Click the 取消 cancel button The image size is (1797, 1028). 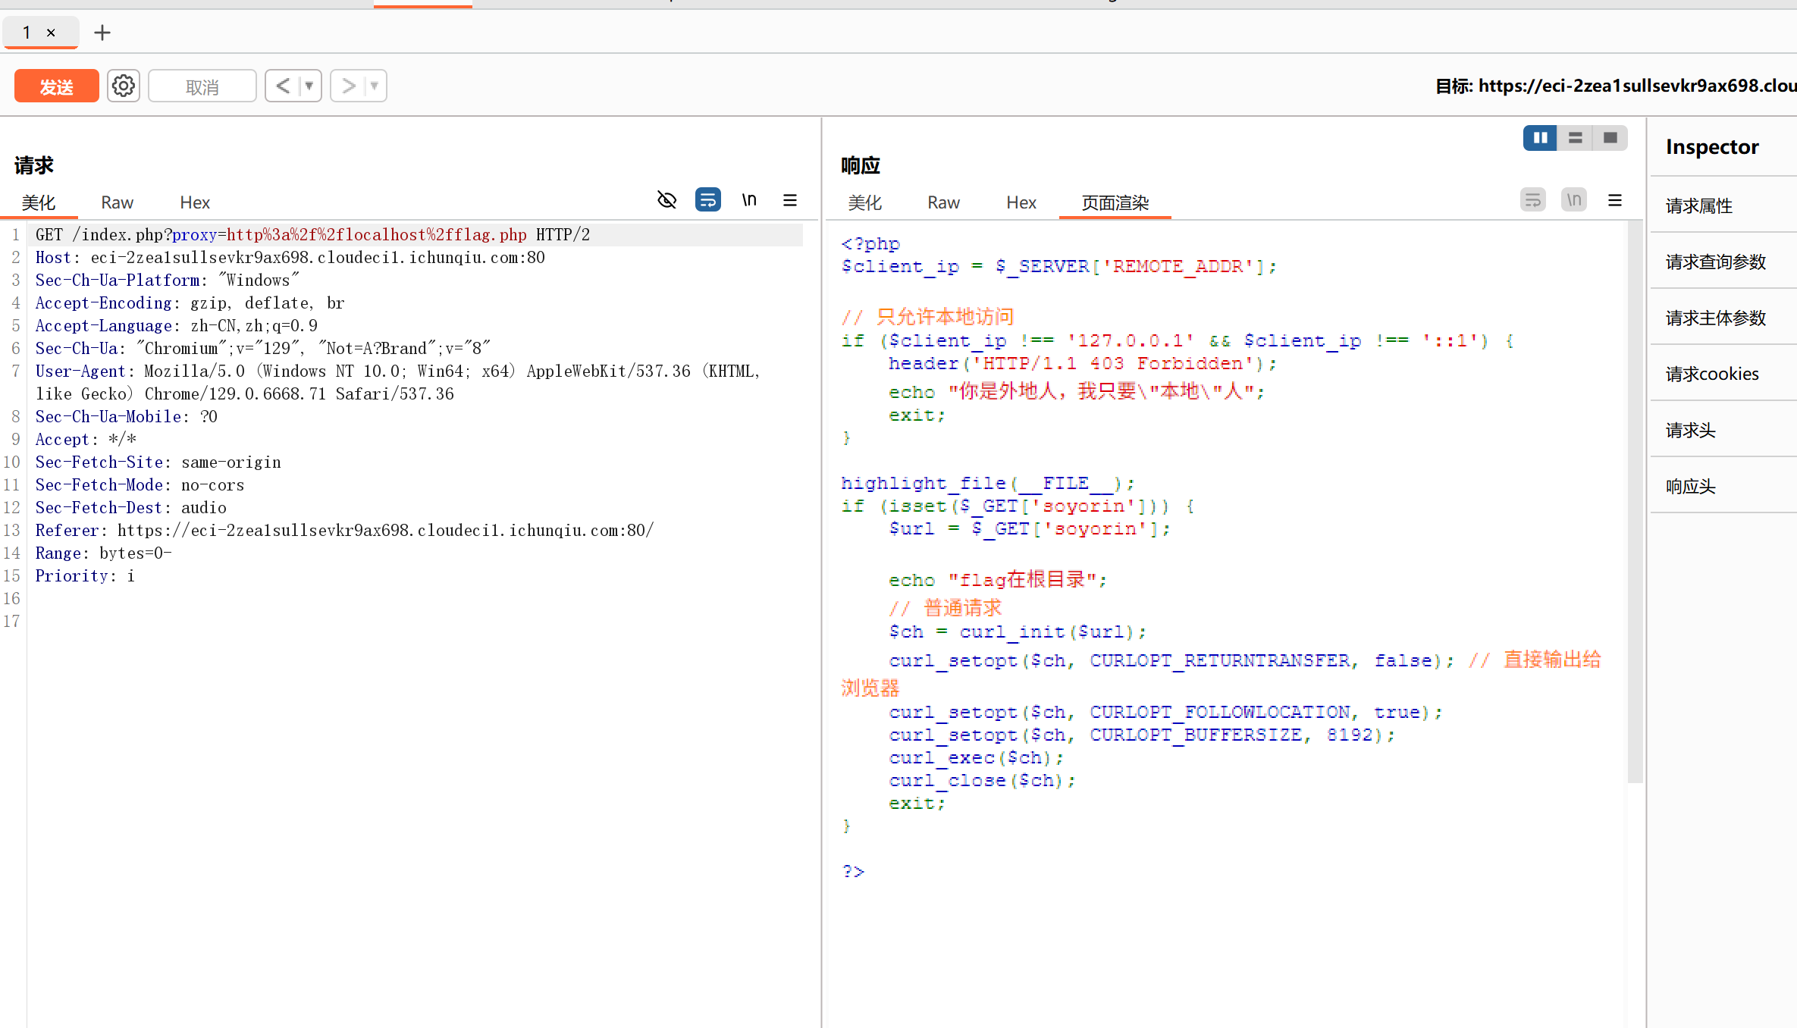202,86
